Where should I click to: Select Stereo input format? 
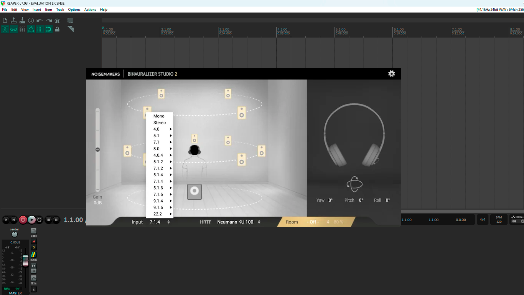[160, 123]
